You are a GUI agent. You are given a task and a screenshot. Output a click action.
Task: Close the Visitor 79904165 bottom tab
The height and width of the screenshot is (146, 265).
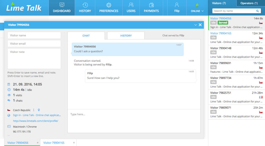74,143
